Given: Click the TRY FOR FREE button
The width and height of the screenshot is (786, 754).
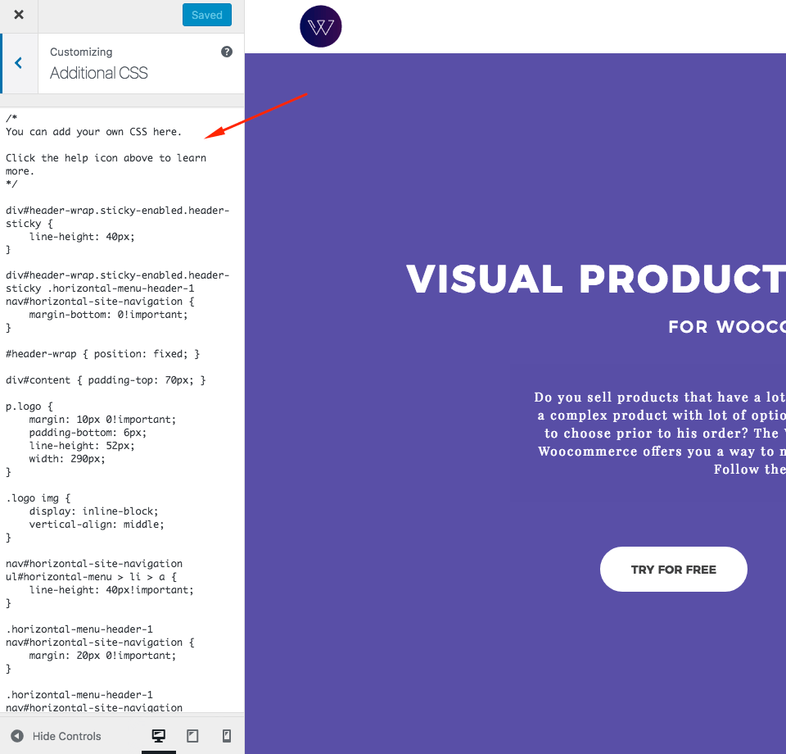Looking at the screenshot, I should (673, 570).
